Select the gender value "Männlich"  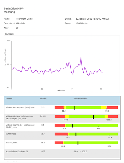coord(20,23)
